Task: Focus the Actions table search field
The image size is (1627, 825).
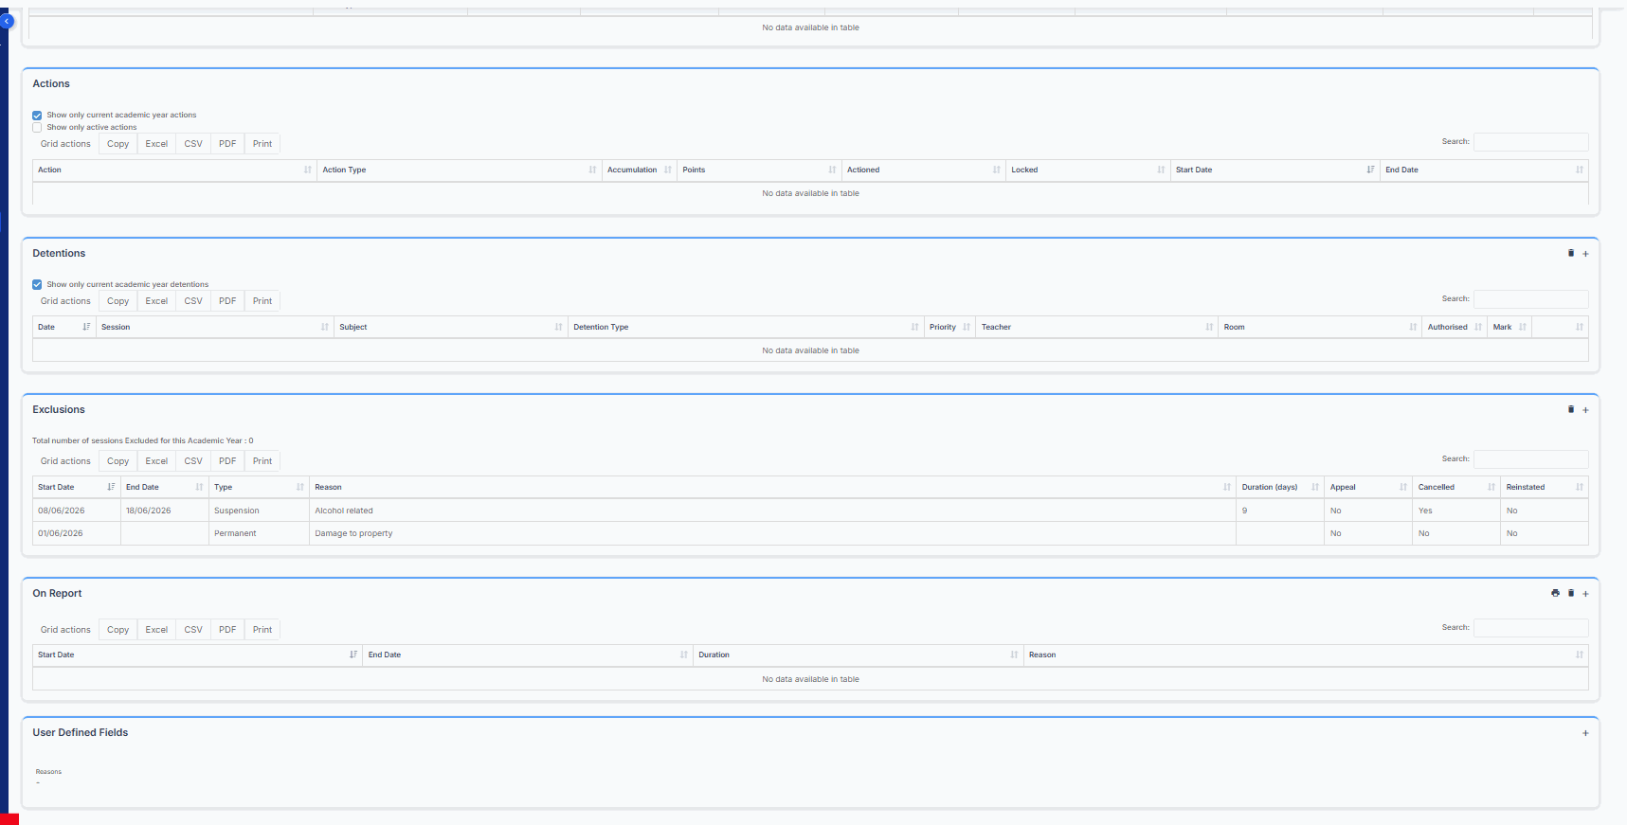Action: tap(1530, 142)
